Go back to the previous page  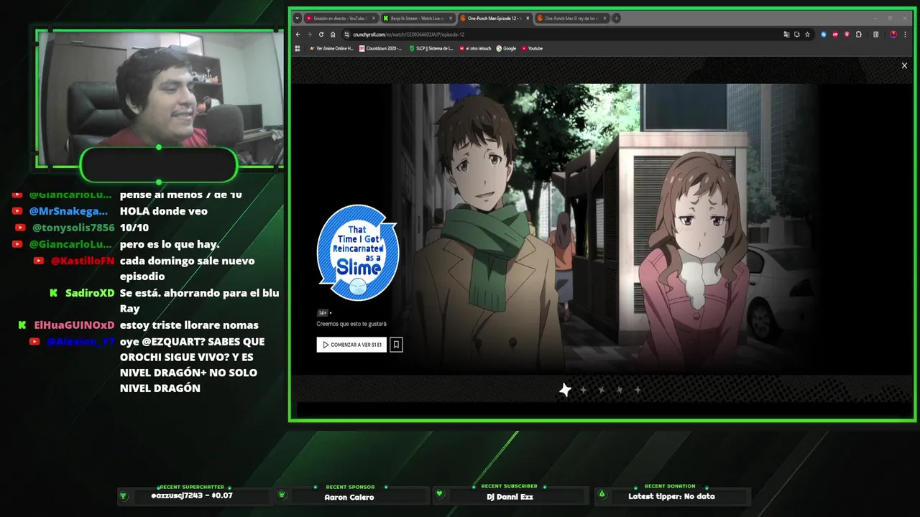pos(298,34)
